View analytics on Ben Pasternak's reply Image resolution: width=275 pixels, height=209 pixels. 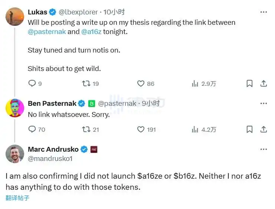pyautogui.click(x=195, y=129)
